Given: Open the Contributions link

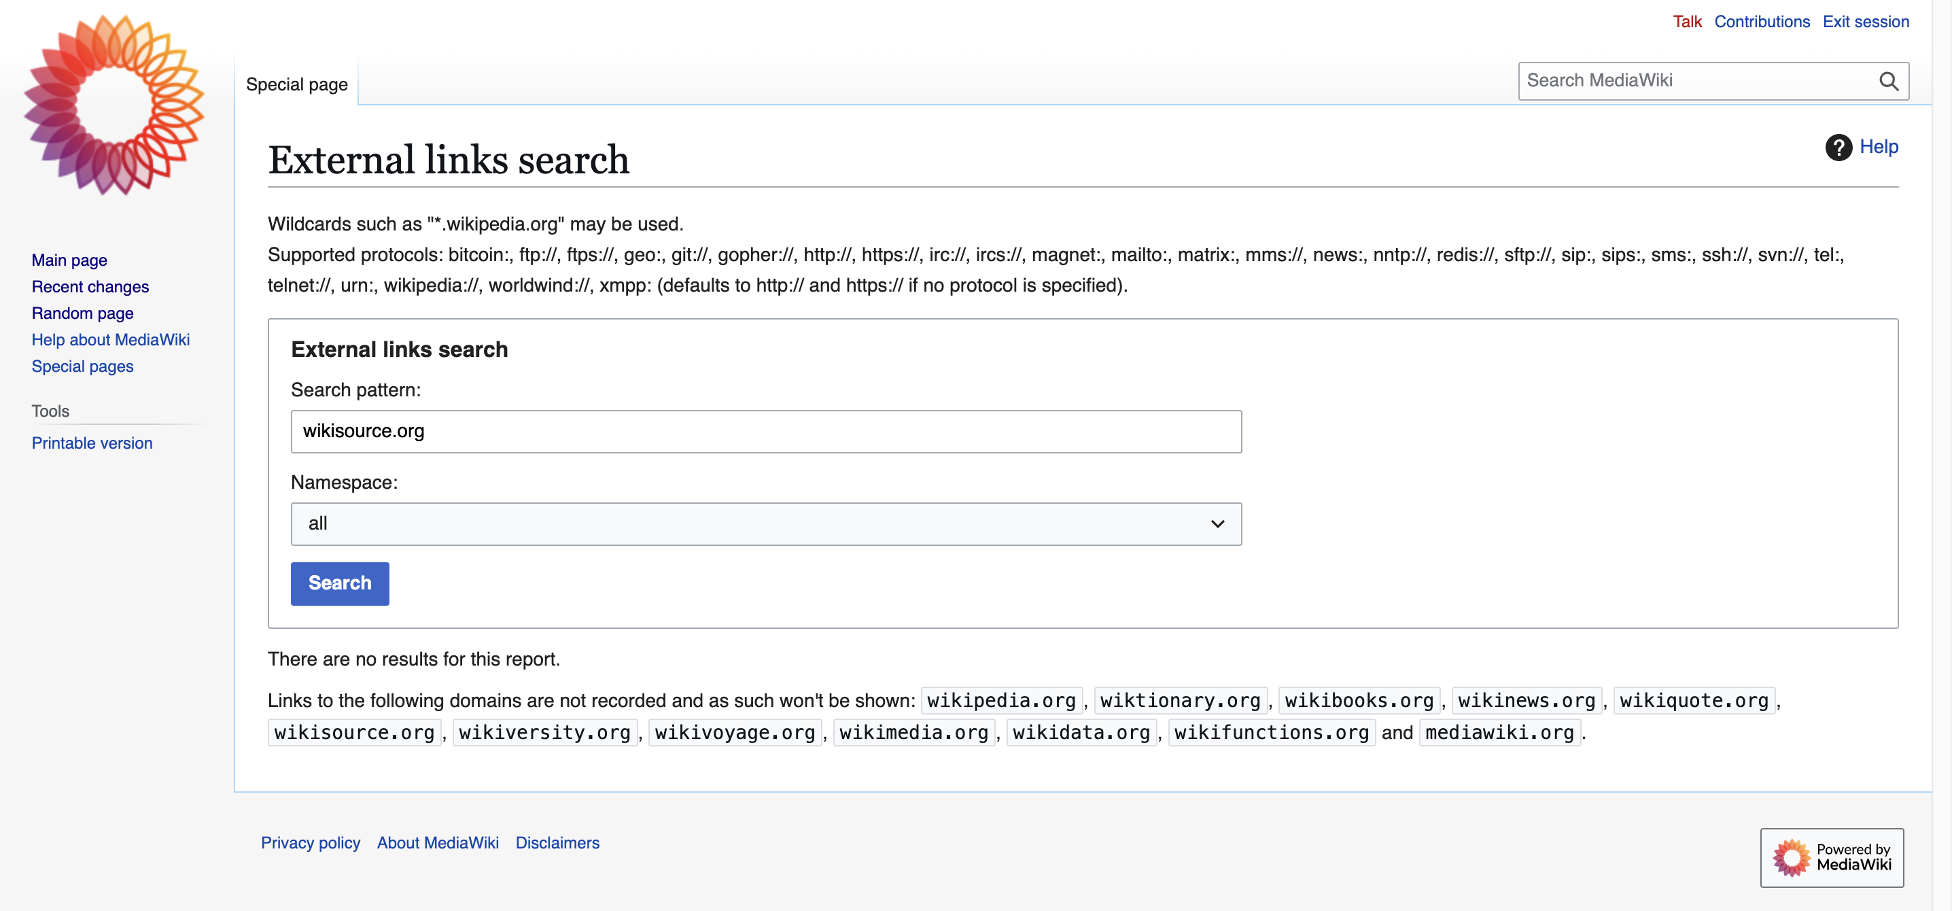Looking at the screenshot, I should point(1761,21).
